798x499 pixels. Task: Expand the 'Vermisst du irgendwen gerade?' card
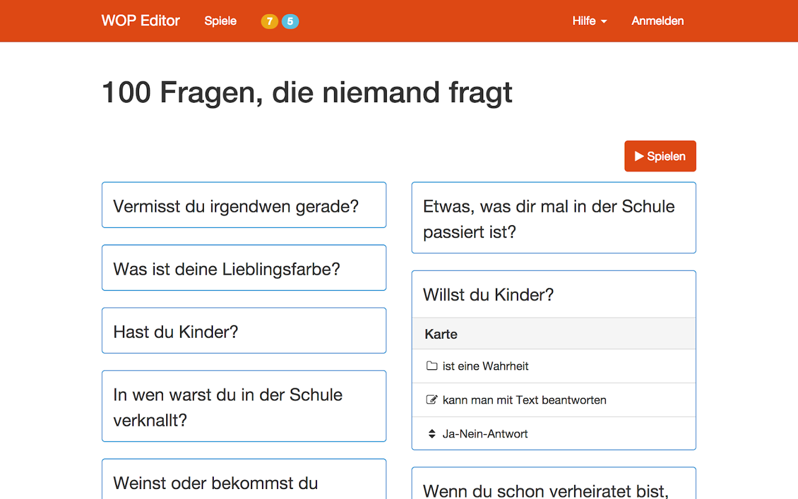tap(244, 205)
